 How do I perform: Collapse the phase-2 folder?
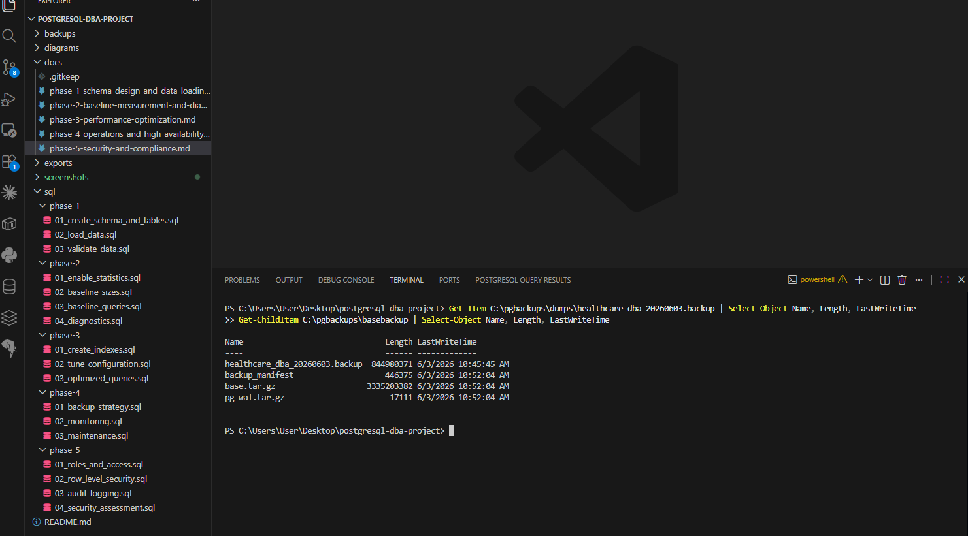(118, 263)
